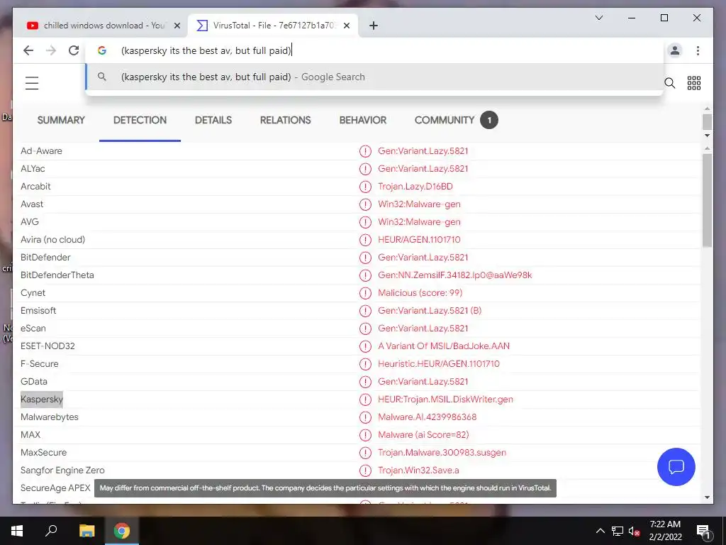Click the Emsisoft vendor name
The height and width of the screenshot is (545, 726).
click(38, 311)
